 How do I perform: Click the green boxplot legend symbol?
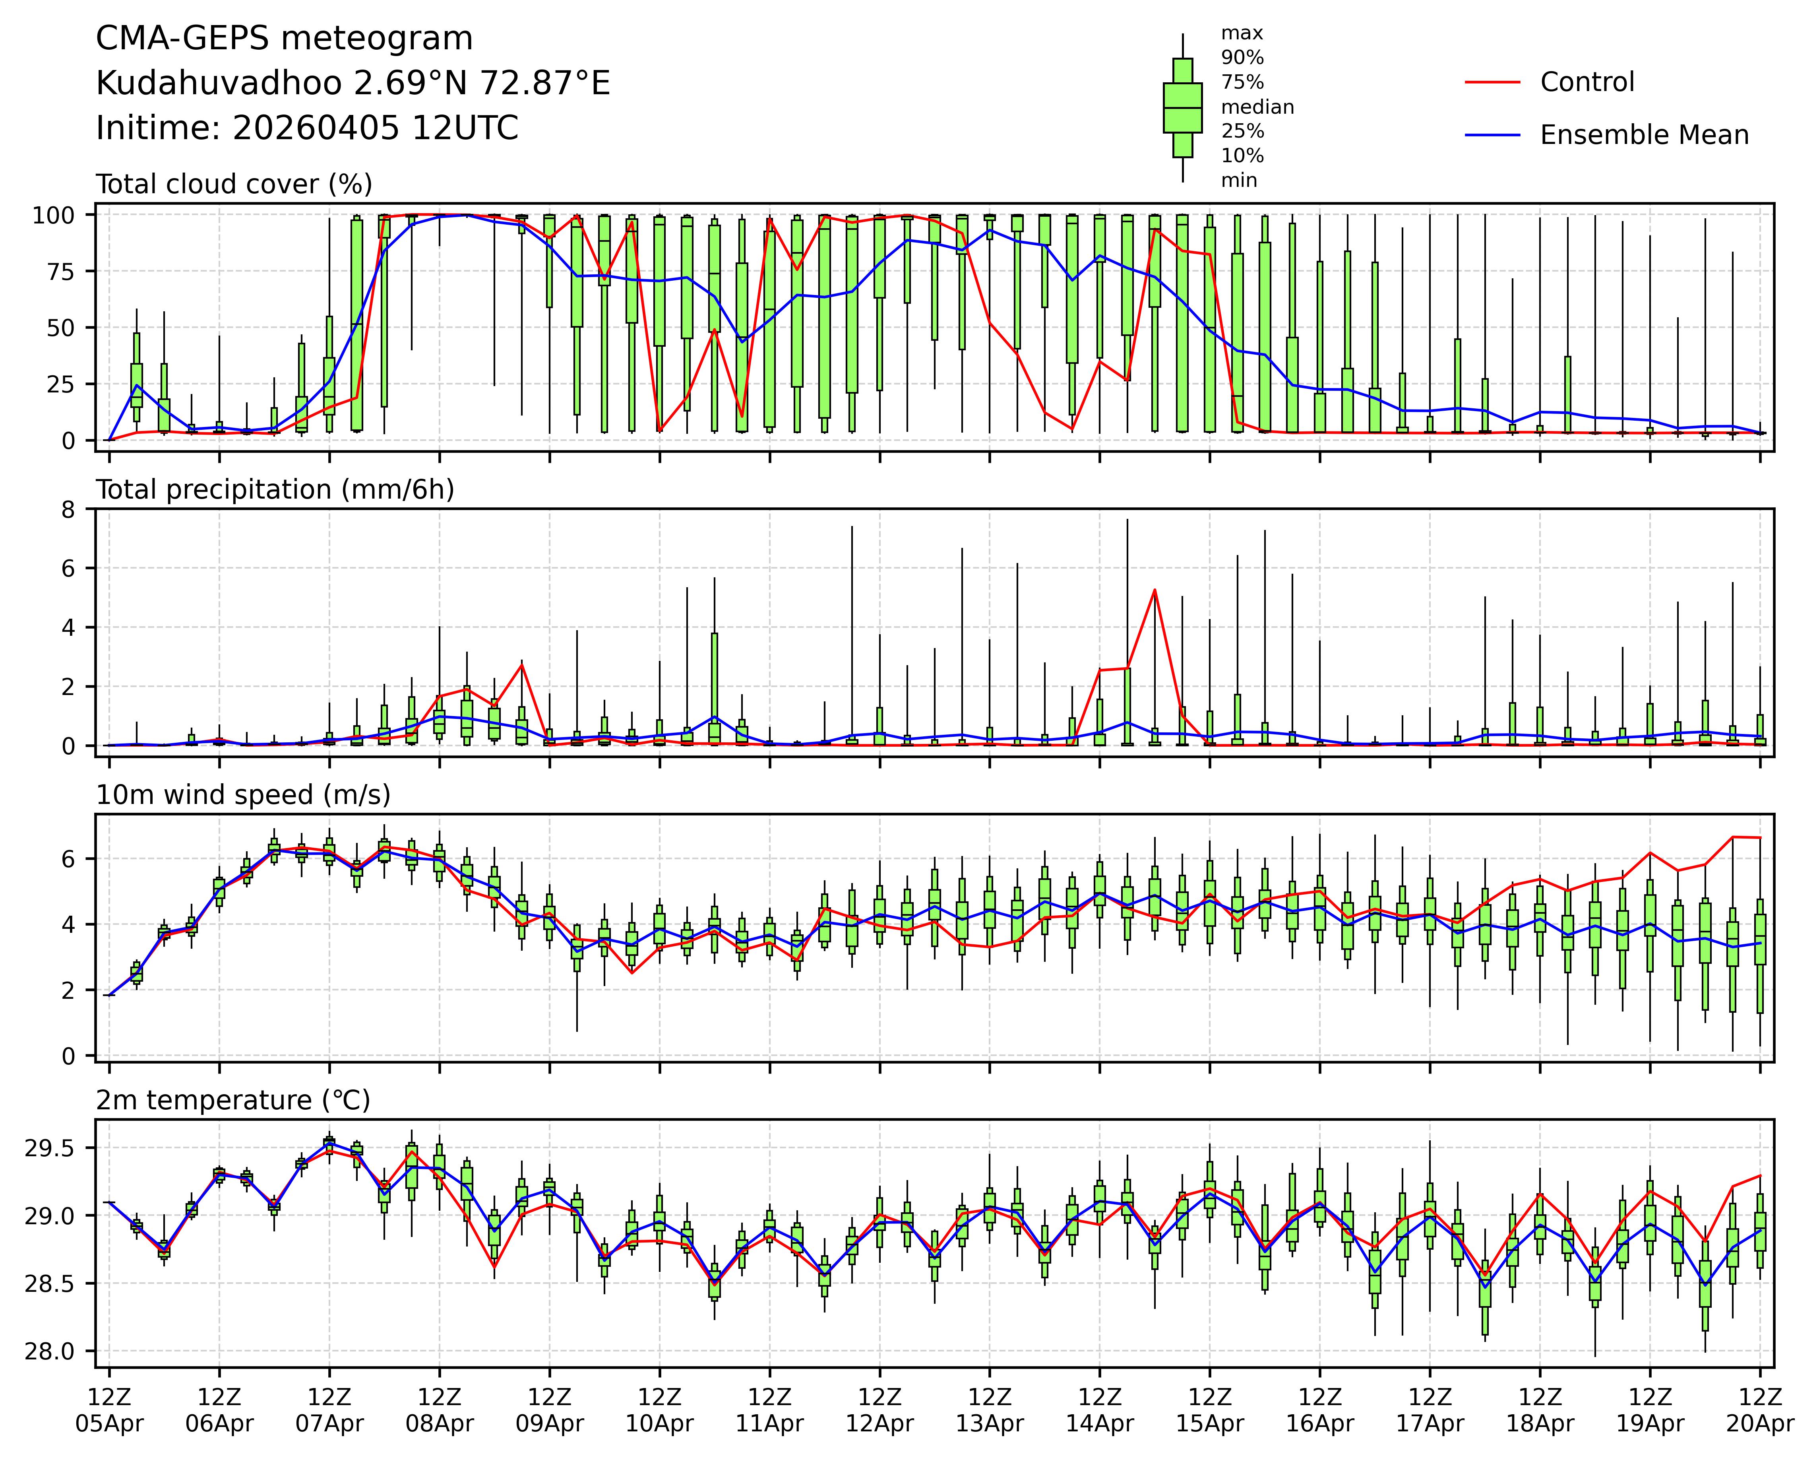pos(1182,108)
